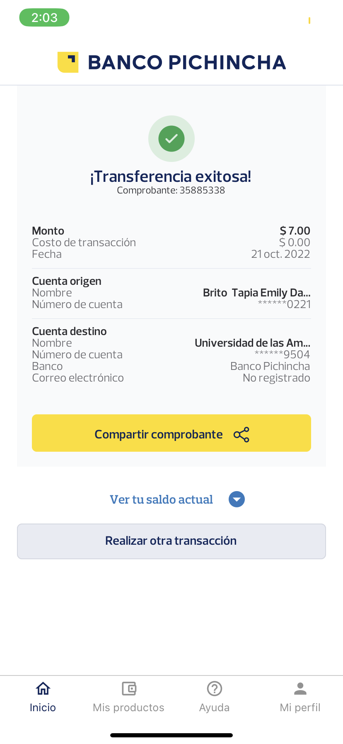343x744 pixels.
Task: Tap the green 2:03 time indicator
Action: pyautogui.click(x=44, y=17)
